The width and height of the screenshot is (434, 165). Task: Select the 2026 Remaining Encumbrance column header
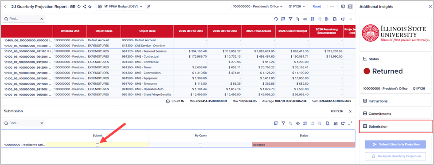(326, 31)
